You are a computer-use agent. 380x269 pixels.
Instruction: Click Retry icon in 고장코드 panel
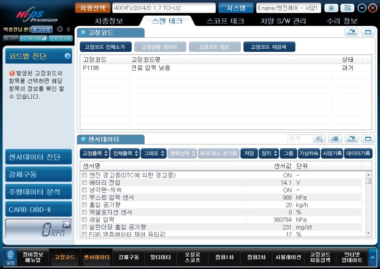(352, 32)
